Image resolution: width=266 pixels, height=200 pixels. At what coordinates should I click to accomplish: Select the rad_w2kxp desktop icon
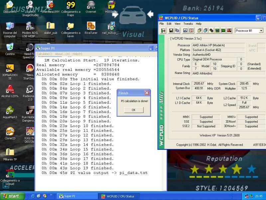111,28
